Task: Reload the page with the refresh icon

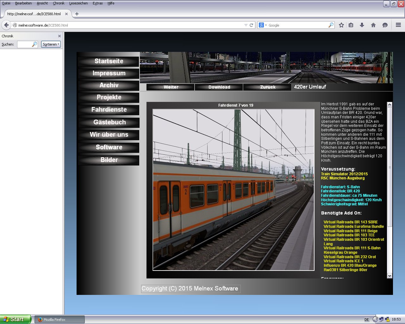Action: (252, 25)
